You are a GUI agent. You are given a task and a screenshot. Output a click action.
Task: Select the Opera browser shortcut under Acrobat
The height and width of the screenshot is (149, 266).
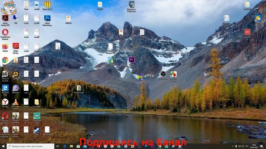[5, 32]
